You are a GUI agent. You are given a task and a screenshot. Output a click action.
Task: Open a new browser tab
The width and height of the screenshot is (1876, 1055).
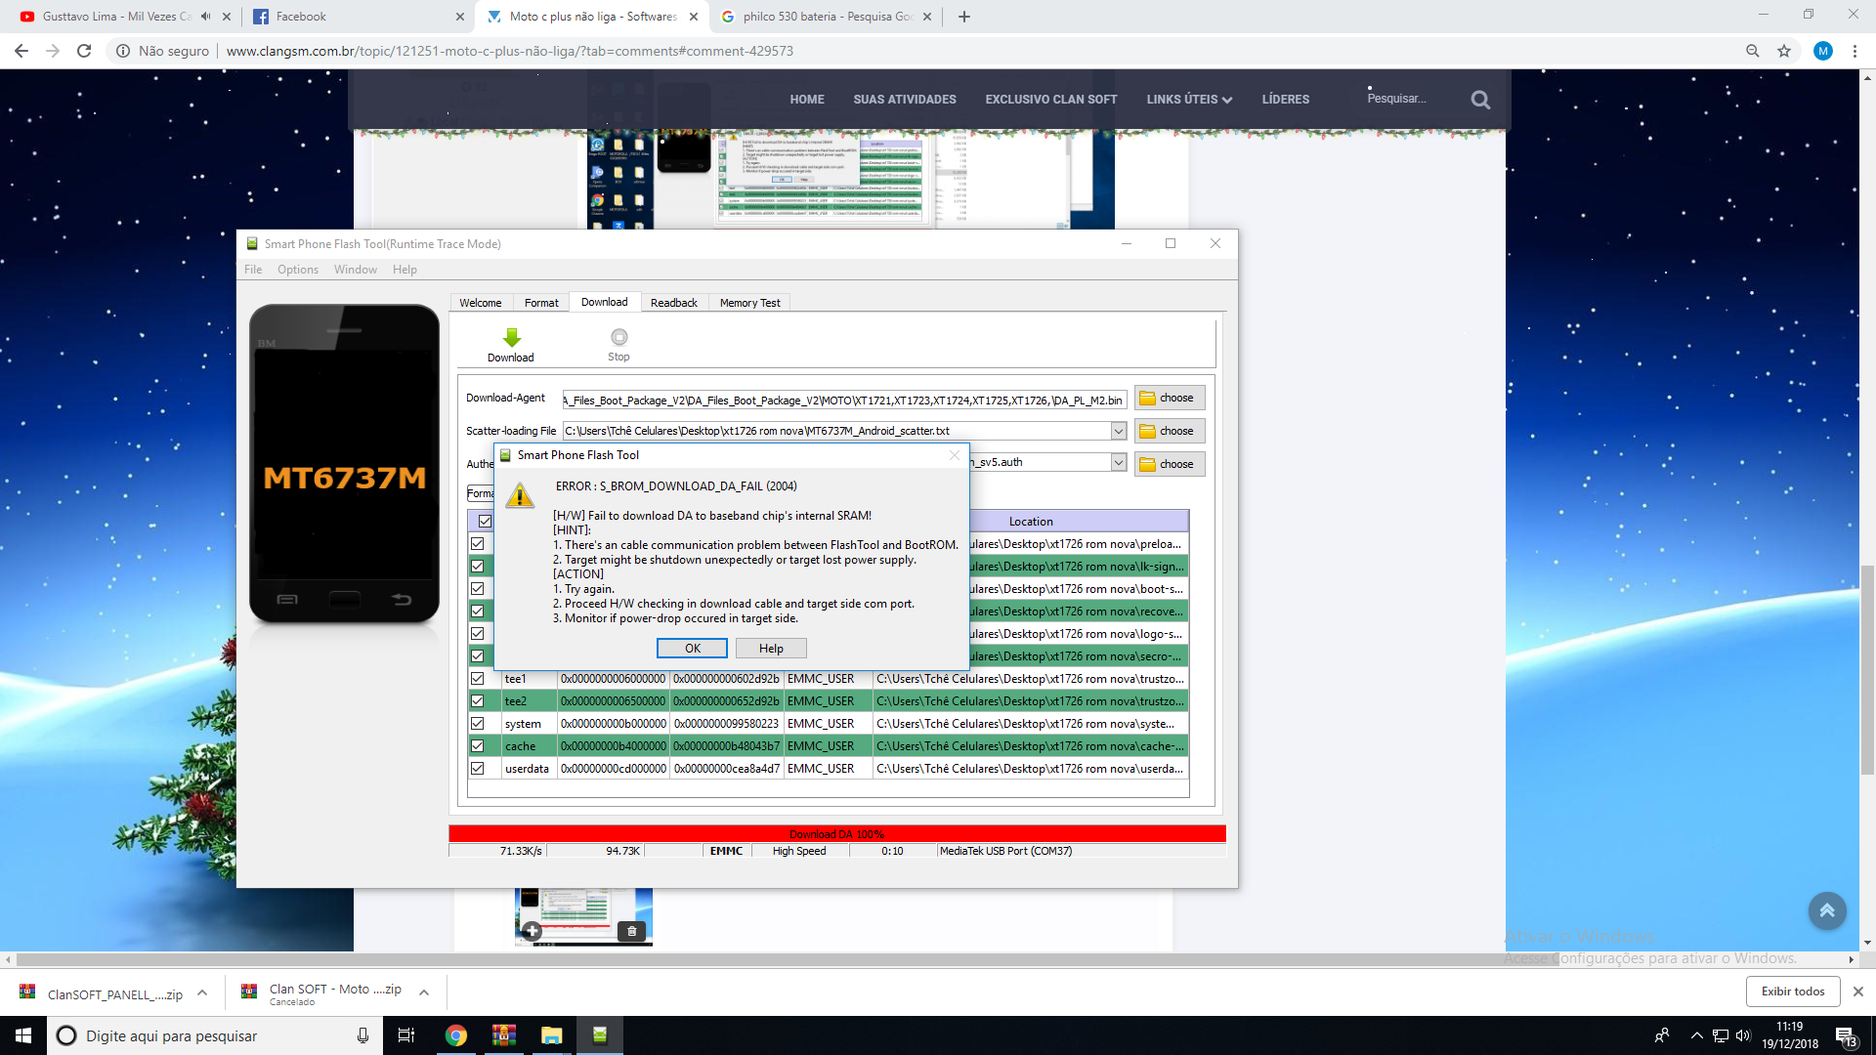point(964,17)
